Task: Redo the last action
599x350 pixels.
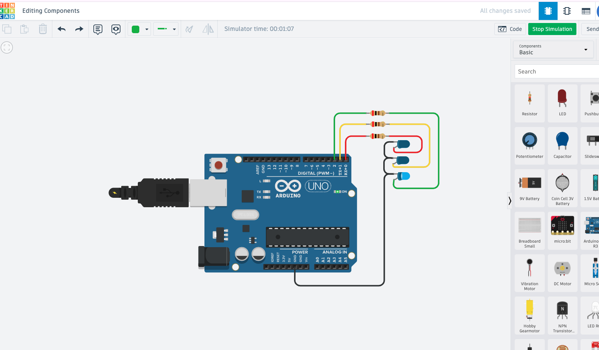Action: [x=79, y=29]
